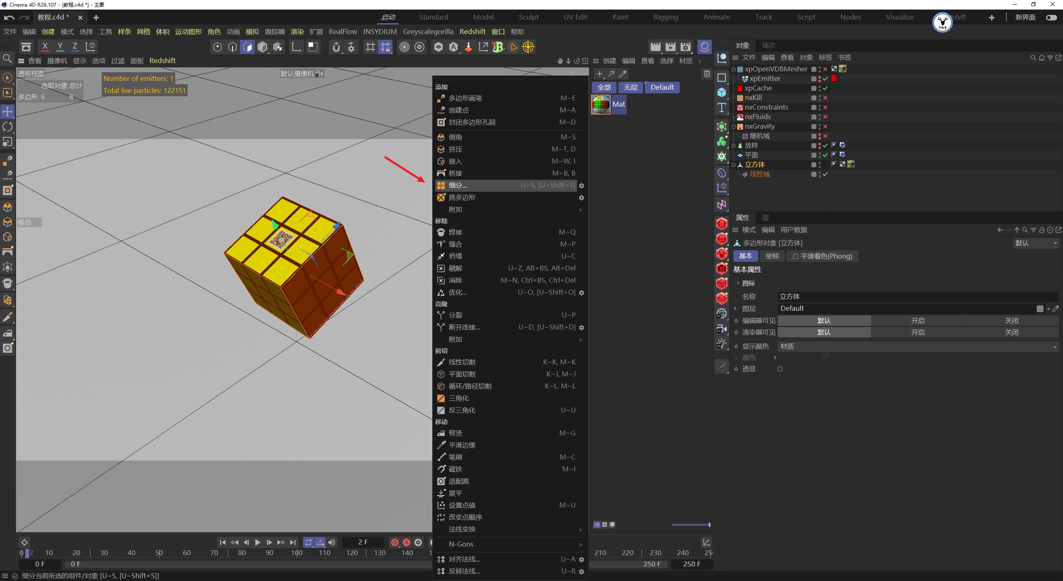Toggle the editor visibility dot of 立方体

pyautogui.click(x=819, y=163)
